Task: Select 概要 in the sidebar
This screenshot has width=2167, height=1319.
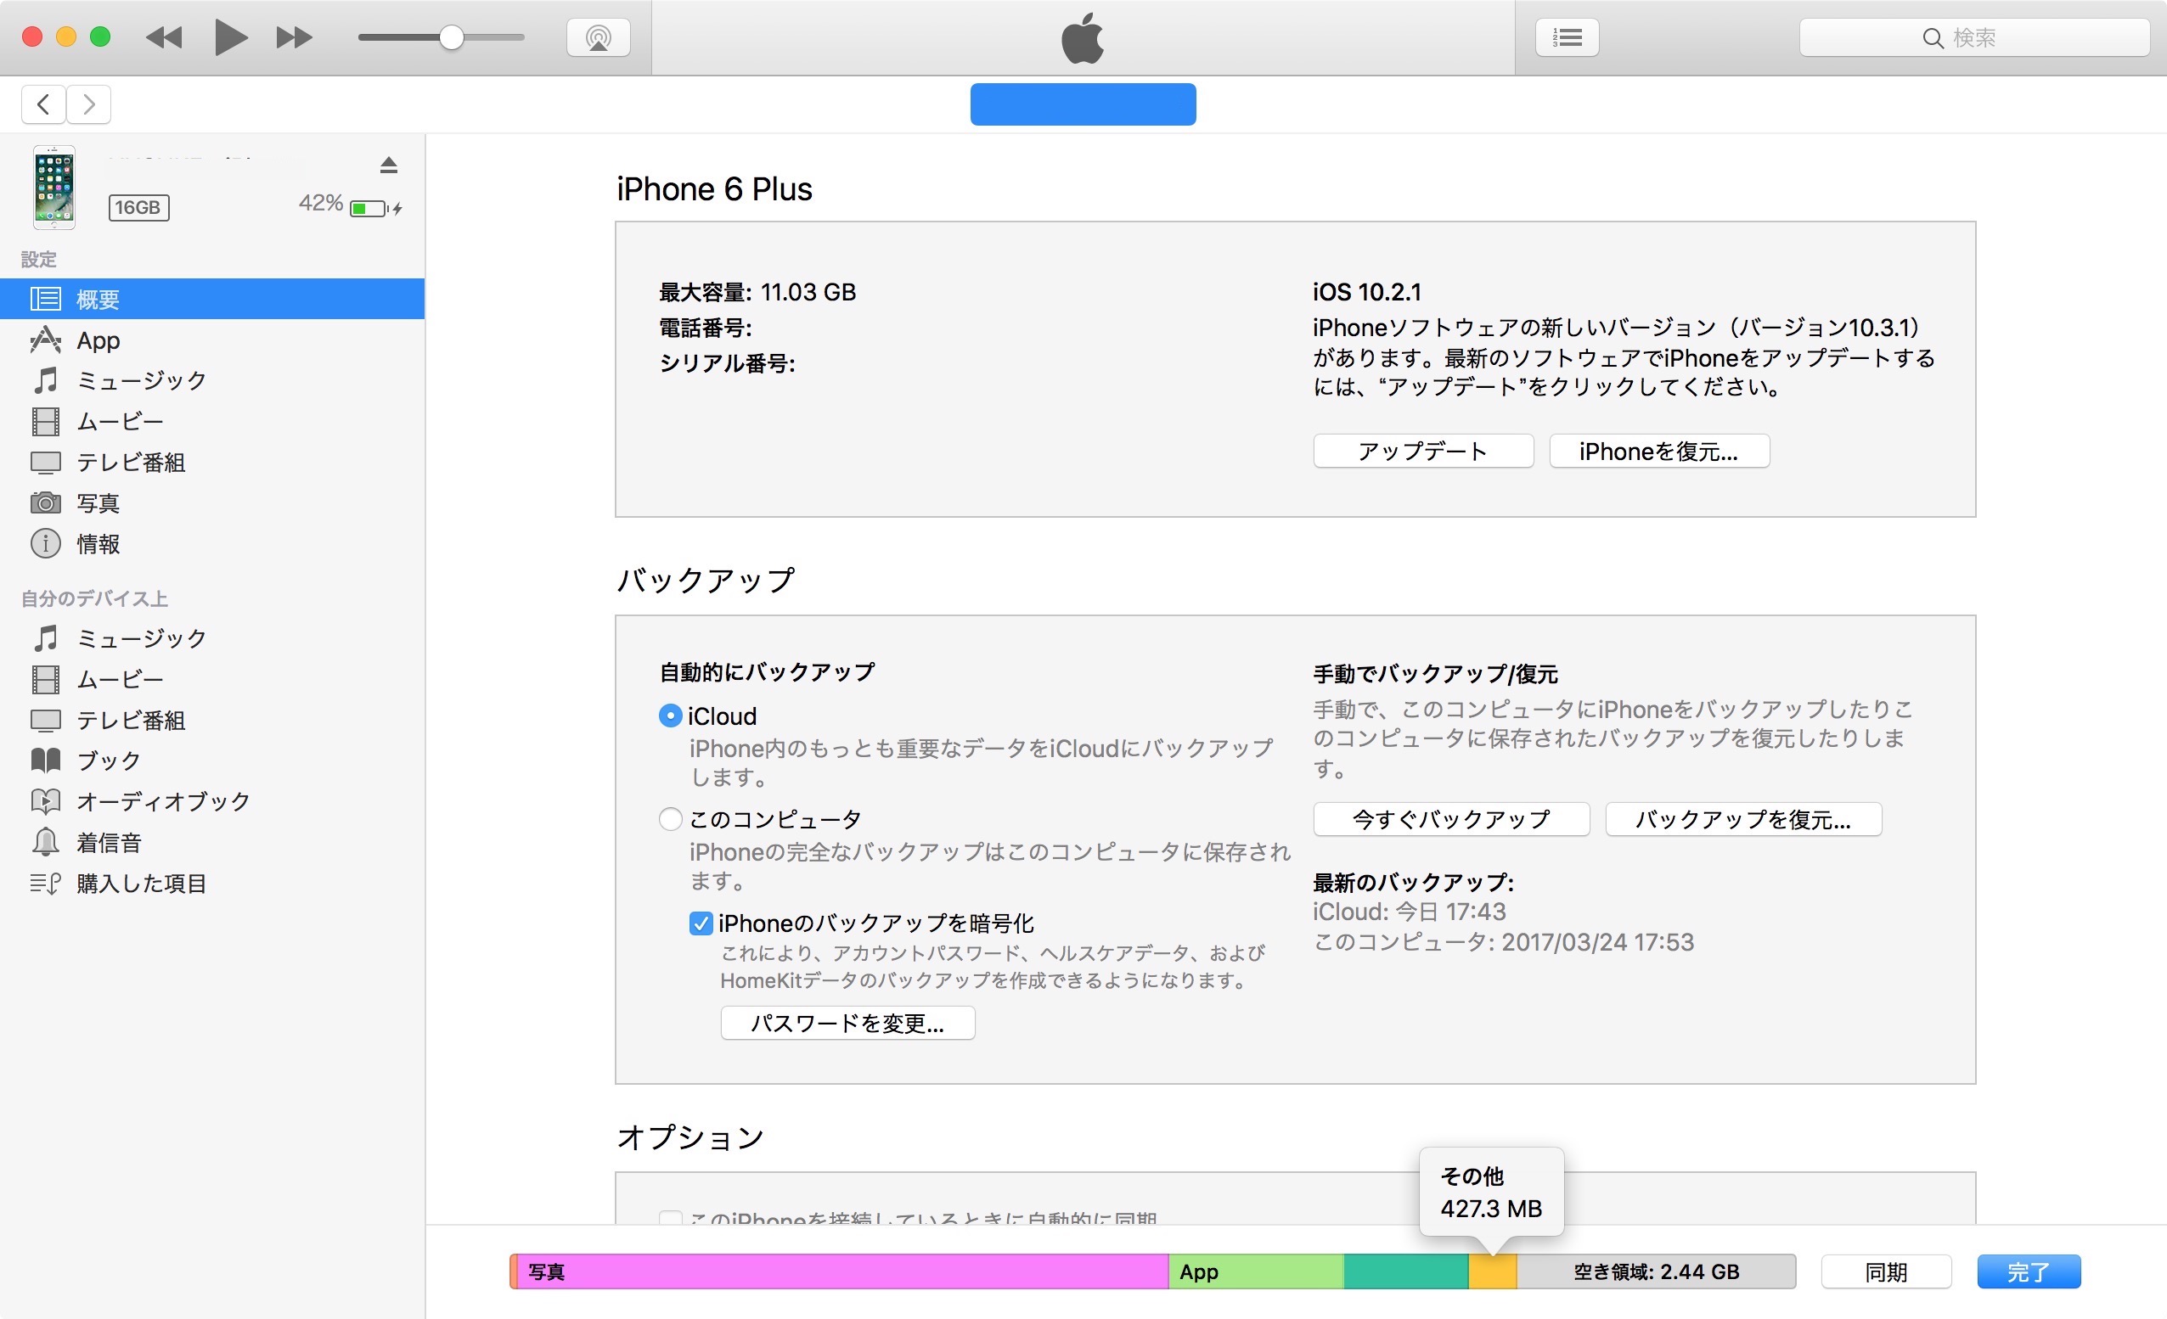Action: point(212,299)
